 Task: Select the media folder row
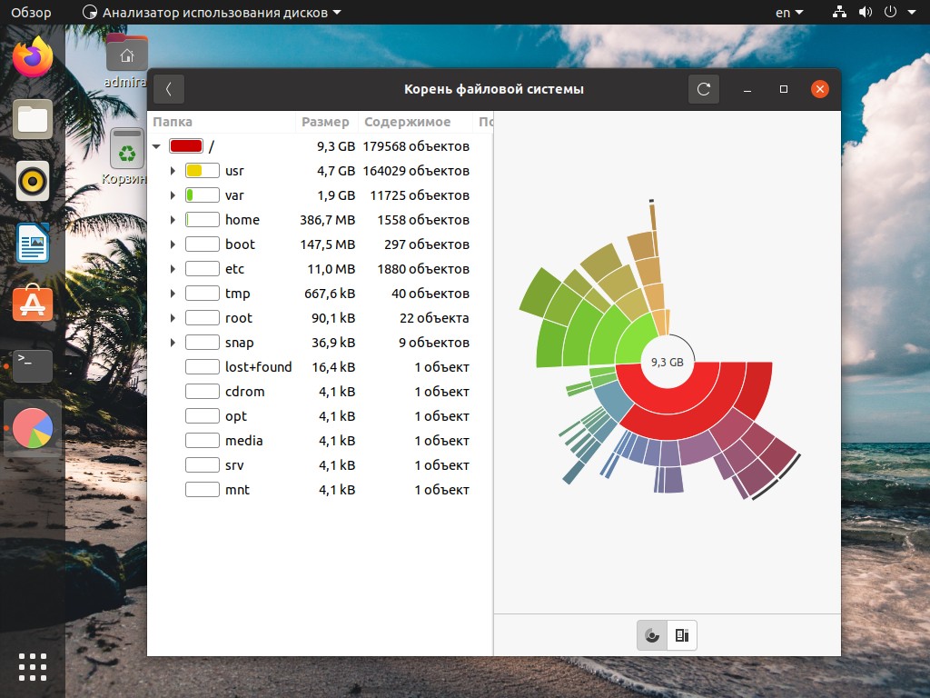click(321, 441)
